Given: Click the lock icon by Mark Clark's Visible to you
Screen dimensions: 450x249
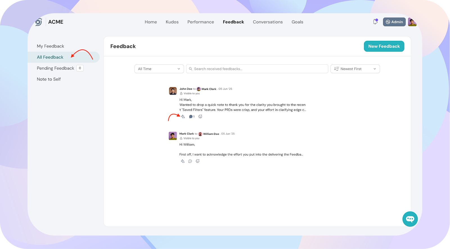Looking at the screenshot, I should pos(181,138).
